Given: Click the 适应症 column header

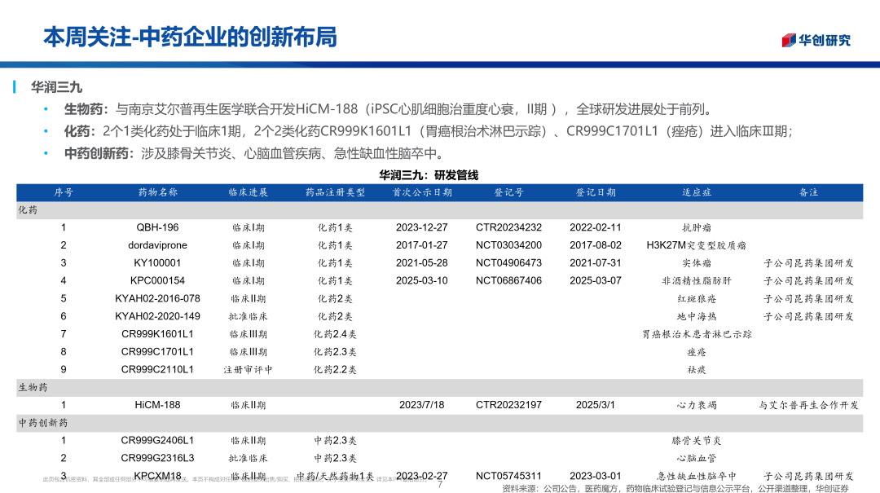Looking at the screenshot, I should pos(697,192).
